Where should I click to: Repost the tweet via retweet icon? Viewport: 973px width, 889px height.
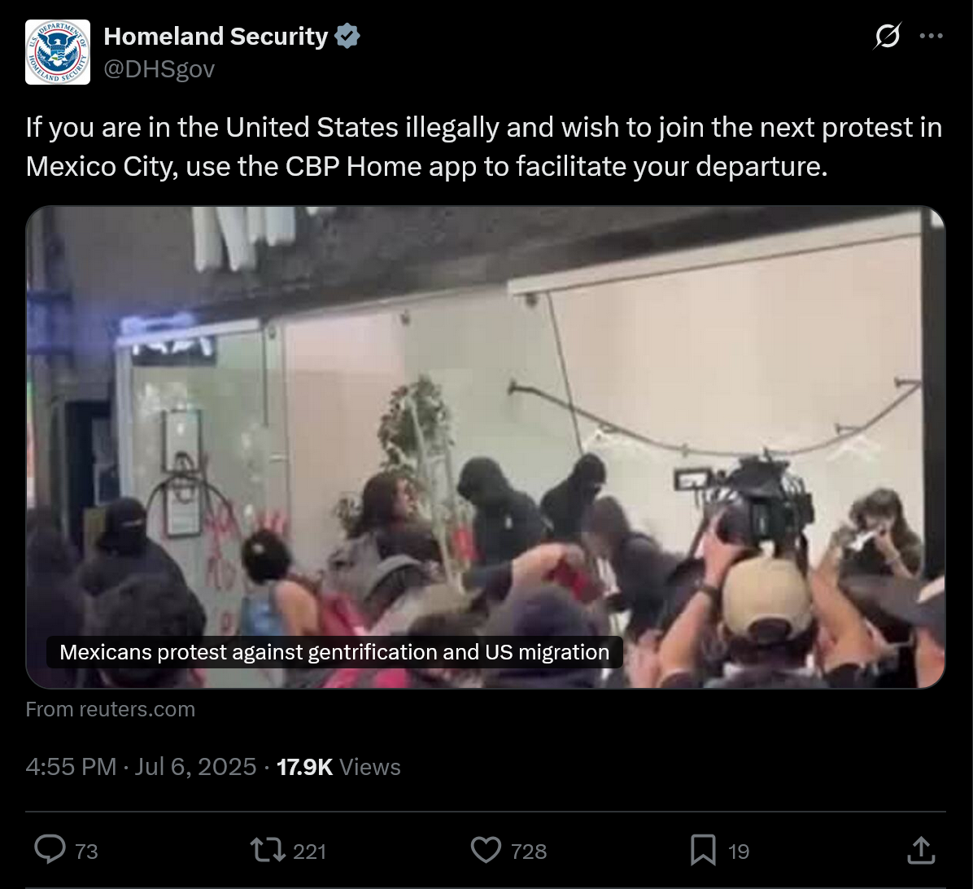[x=268, y=850]
